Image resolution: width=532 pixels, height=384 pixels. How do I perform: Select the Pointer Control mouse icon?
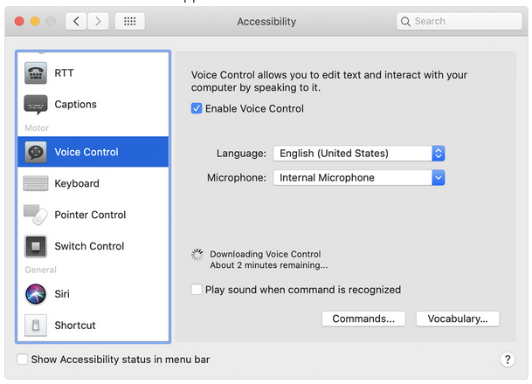36,215
